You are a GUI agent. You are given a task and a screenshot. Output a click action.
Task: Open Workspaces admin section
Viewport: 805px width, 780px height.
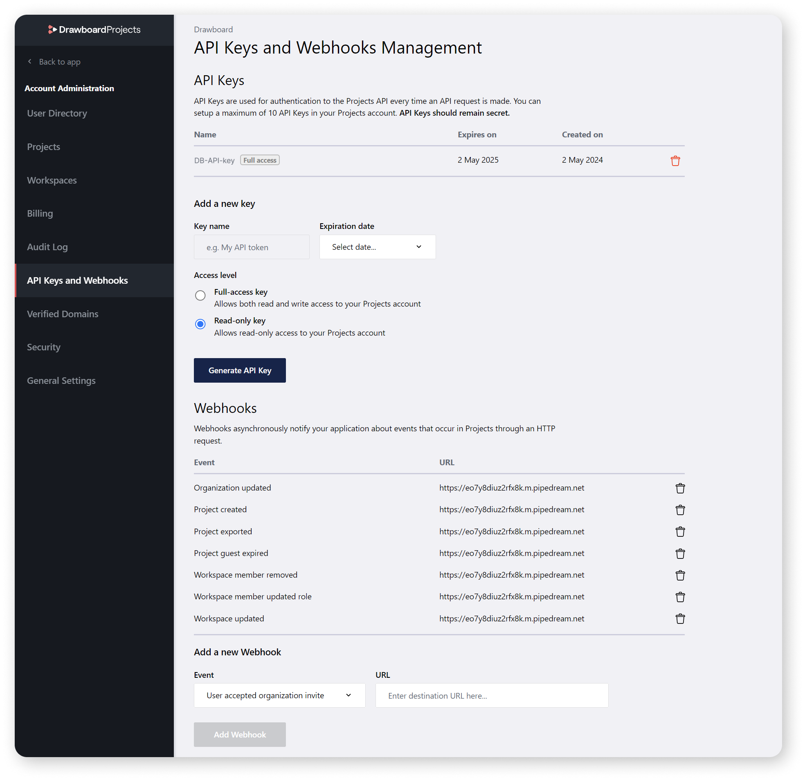94,180
